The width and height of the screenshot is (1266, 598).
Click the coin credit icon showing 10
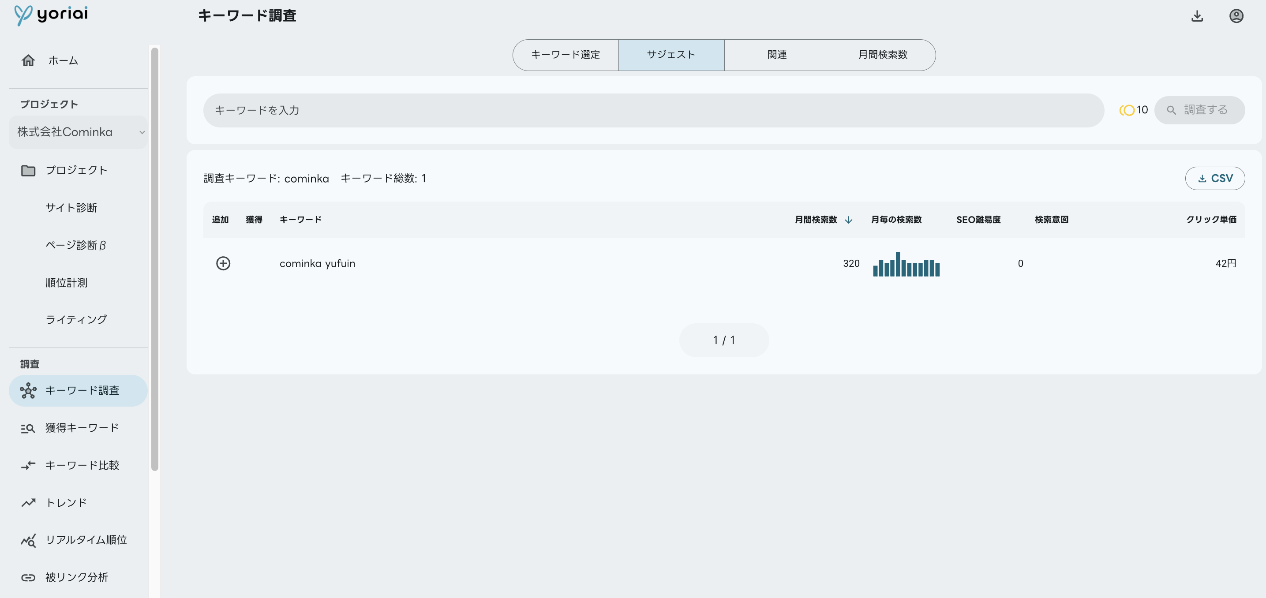pyautogui.click(x=1127, y=110)
